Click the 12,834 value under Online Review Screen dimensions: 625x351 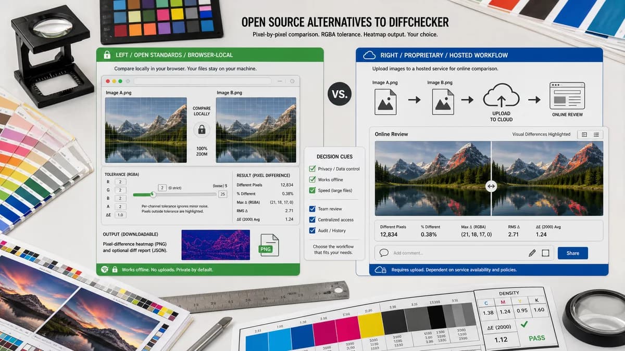pyautogui.click(x=389, y=235)
